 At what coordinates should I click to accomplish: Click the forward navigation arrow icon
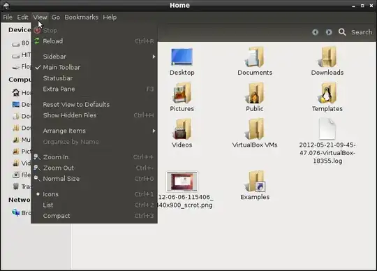pyautogui.click(x=329, y=32)
